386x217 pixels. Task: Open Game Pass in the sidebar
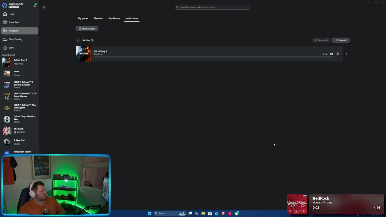click(x=19, y=22)
